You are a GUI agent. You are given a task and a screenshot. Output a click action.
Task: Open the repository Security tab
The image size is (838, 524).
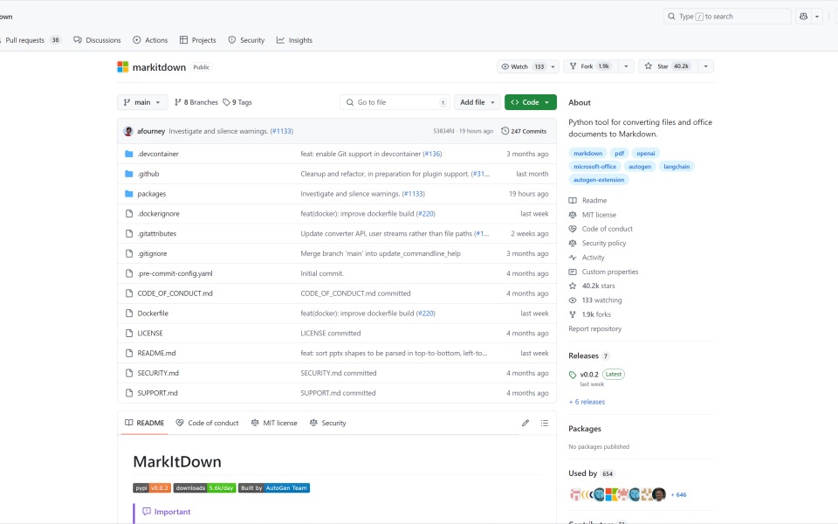(x=246, y=40)
